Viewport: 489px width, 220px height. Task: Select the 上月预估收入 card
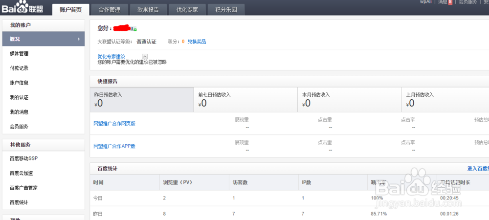pos(445,100)
